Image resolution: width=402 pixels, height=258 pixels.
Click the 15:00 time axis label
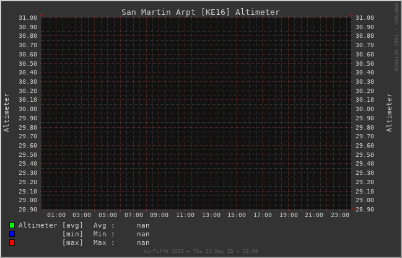[x=237, y=215]
